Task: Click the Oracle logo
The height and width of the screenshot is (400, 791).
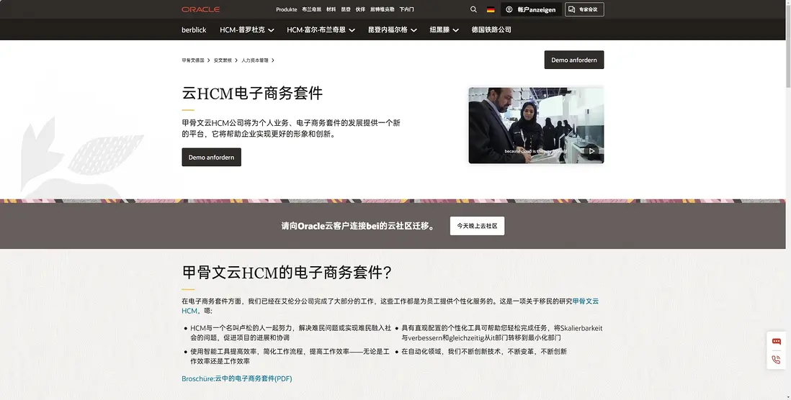Action: point(201,9)
